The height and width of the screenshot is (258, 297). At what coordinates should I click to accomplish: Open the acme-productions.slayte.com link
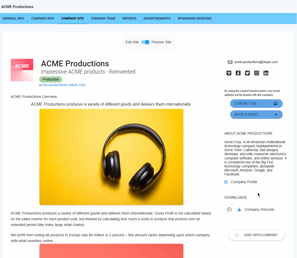pyautogui.click(x=62, y=85)
